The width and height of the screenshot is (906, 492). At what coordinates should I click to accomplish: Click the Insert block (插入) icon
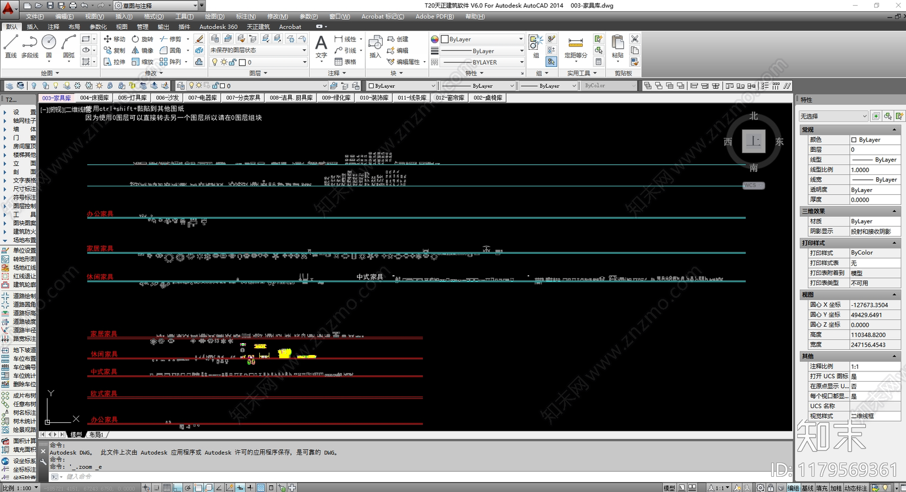pyautogui.click(x=375, y=46)
